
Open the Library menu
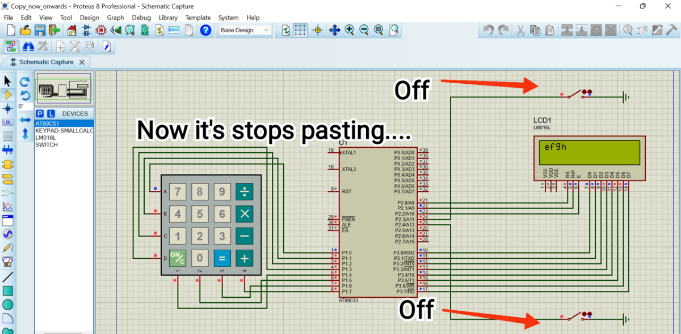point(168,18)
